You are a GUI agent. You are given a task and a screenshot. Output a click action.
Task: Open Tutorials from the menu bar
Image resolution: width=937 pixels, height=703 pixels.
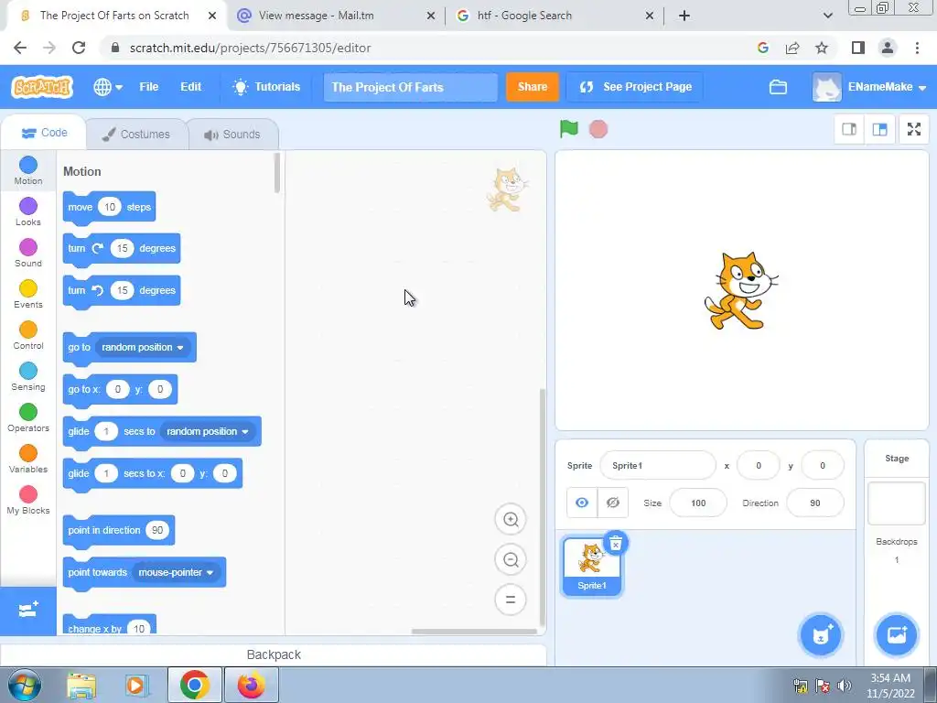coord(266,87)
